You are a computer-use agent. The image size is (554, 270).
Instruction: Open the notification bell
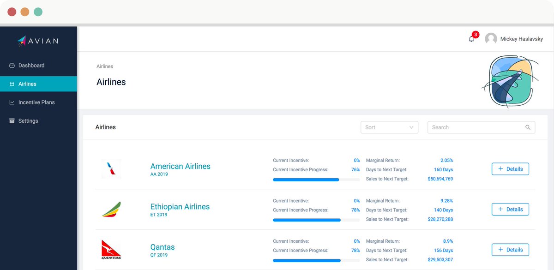pyautogui.click(x=471, y=39)
